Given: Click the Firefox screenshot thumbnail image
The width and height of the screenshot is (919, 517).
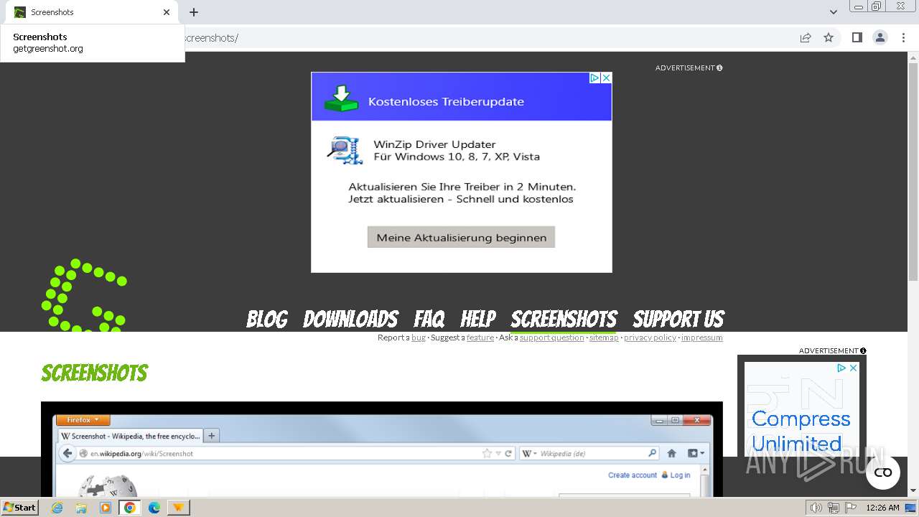Looking at the screenshot, I should pyautogui.click(x=382, y=449).
